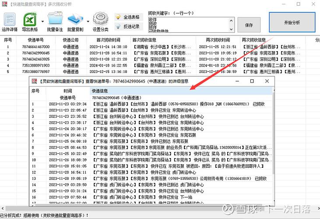Open dropdown arrow next to 导出表格

[x=42, y=21]
